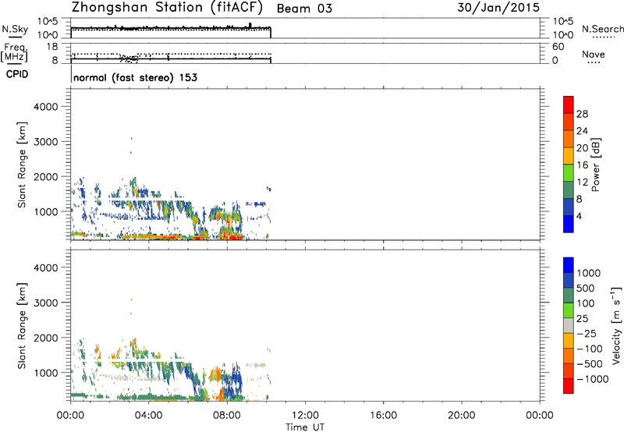Screen dimensions: 624x432
Task: Click the Nave legend label
Action: pos(594,54)
